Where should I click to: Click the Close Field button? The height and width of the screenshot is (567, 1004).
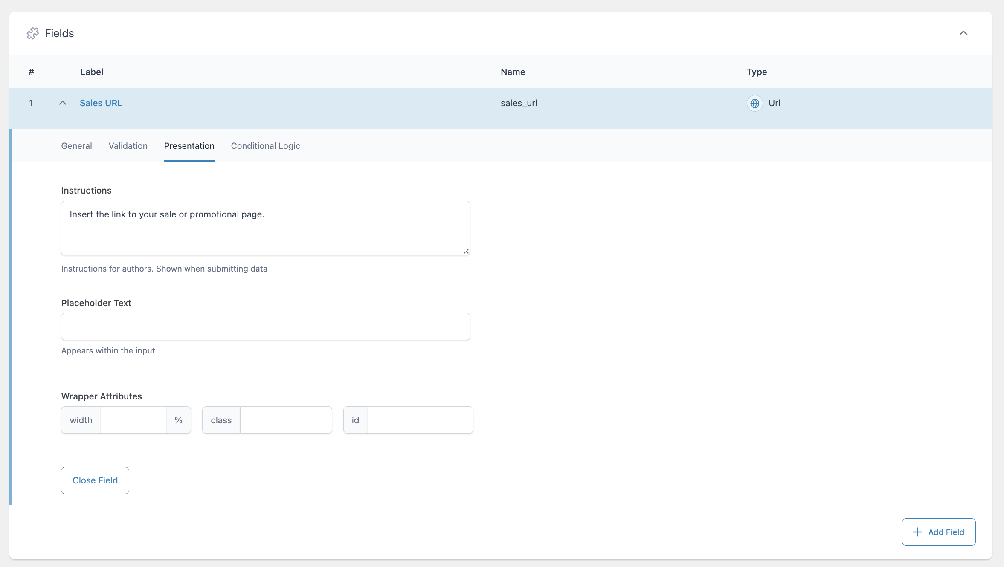tap(95, 480)
